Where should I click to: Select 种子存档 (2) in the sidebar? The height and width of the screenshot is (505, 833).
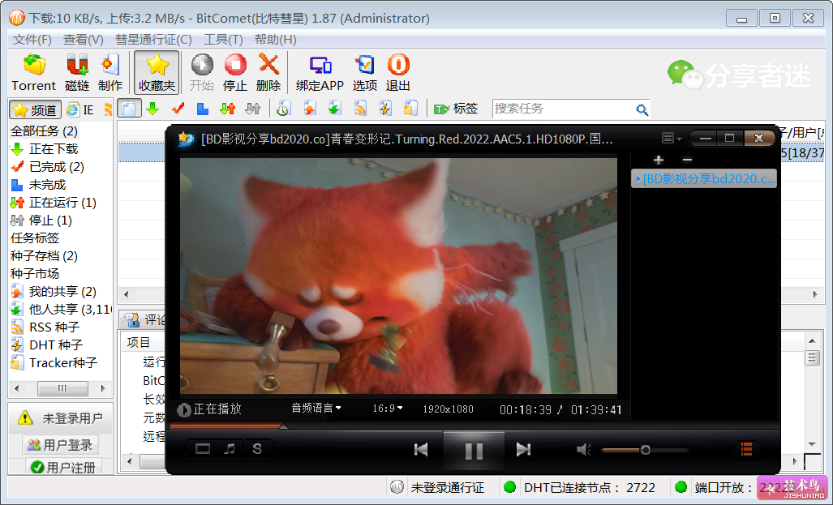44,256
